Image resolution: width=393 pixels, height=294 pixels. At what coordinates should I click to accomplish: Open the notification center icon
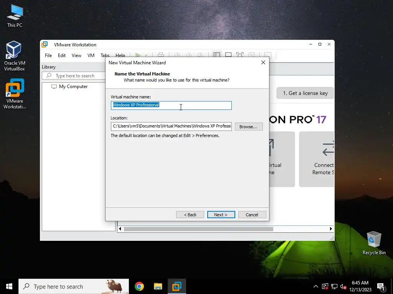pos(381,286)
